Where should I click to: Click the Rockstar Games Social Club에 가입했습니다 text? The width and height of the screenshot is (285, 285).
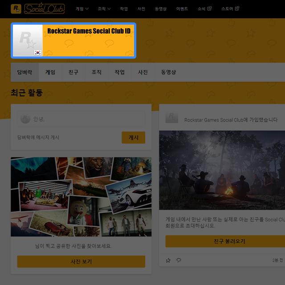[x=231, y=120]
